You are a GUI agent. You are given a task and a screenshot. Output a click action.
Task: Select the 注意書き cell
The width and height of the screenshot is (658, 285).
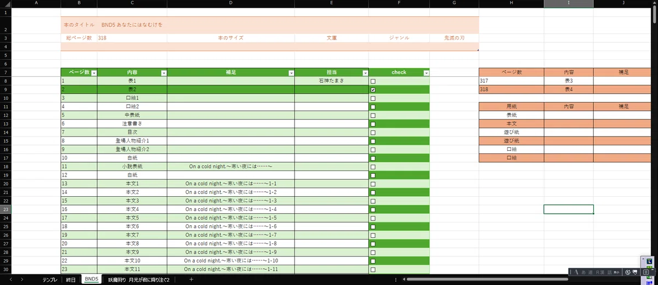coord(132,124)
